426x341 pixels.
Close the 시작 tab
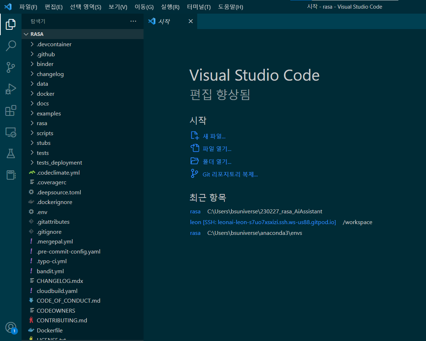[191, 21]
